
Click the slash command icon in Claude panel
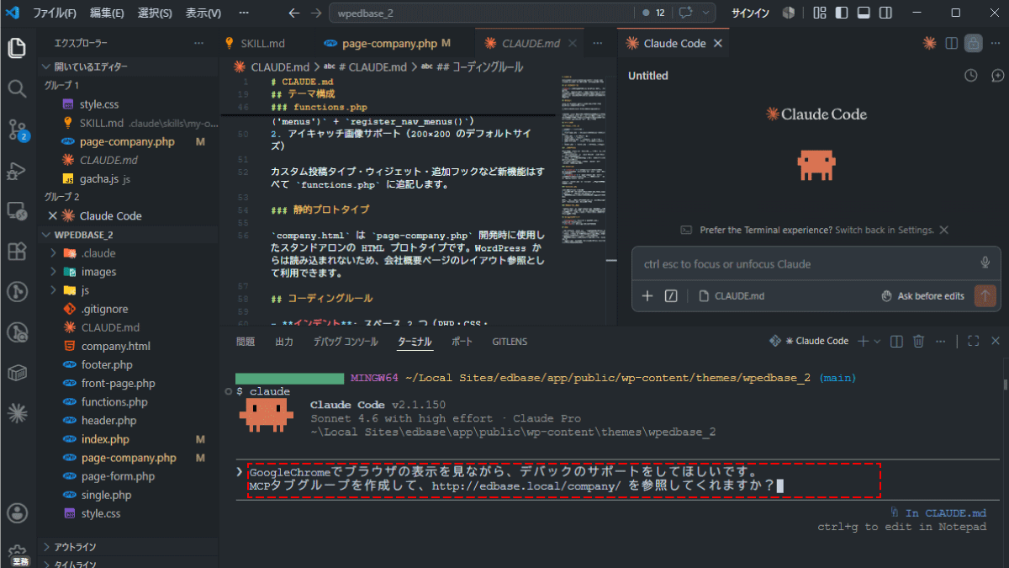coord(671,295)
